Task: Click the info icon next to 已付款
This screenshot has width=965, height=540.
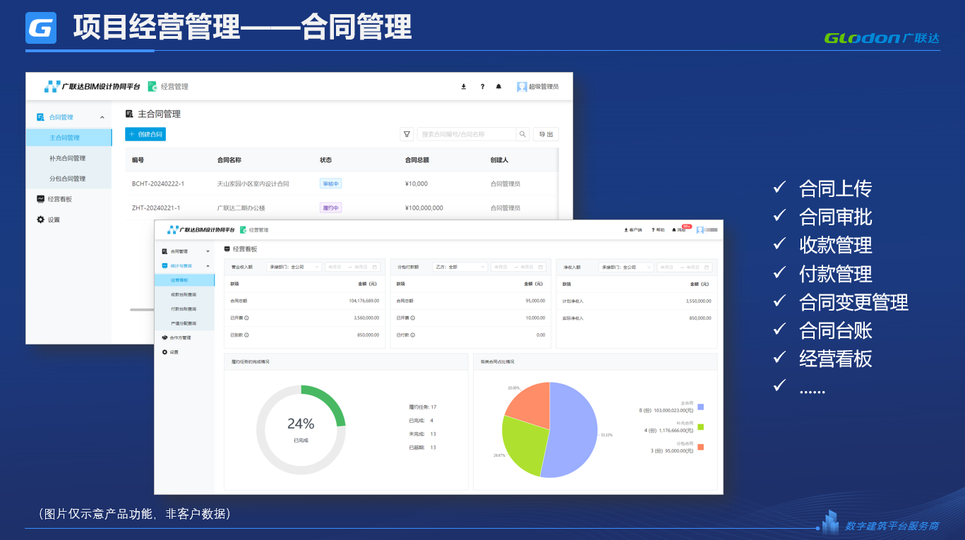Action: pos(413,335)
